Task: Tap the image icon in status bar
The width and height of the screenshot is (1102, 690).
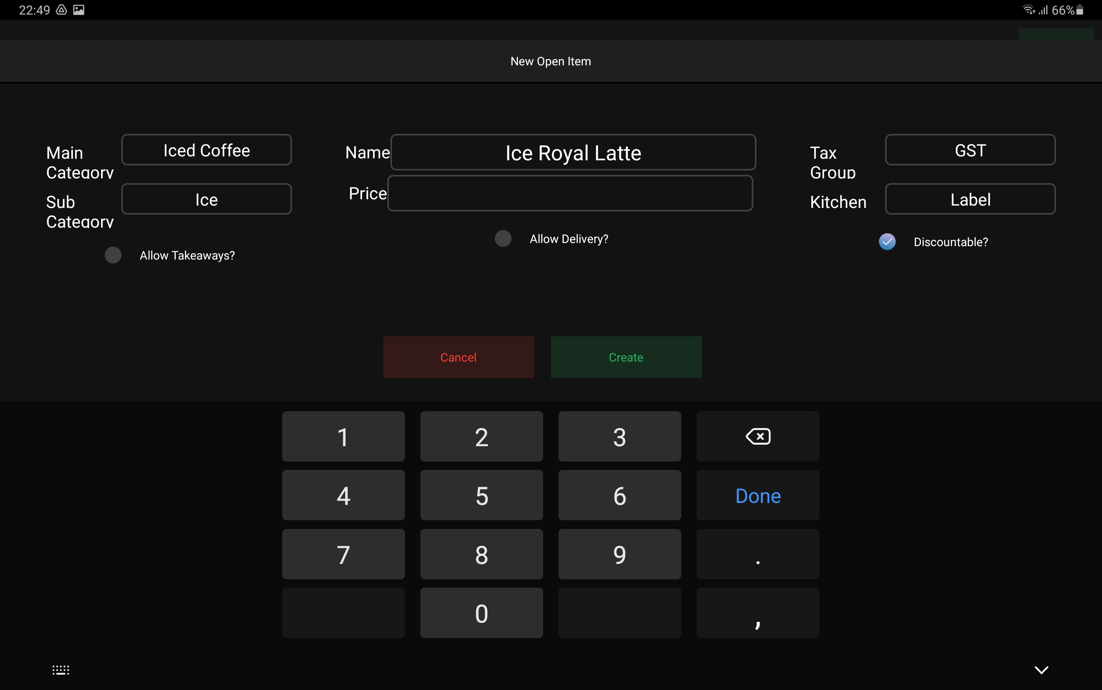Action: point(79,9)
